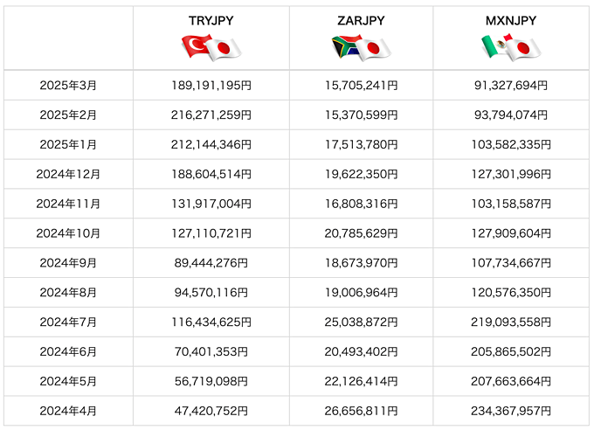Image resolution: width=594 pixels, height=430 pixels.
Task: Click the 2025年3月 row label
Action: pos(68,86)
